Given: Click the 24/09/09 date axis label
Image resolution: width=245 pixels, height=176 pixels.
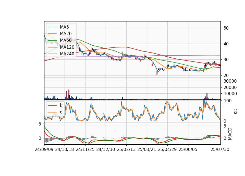Looking at the screenshot, I should [44, 149].
